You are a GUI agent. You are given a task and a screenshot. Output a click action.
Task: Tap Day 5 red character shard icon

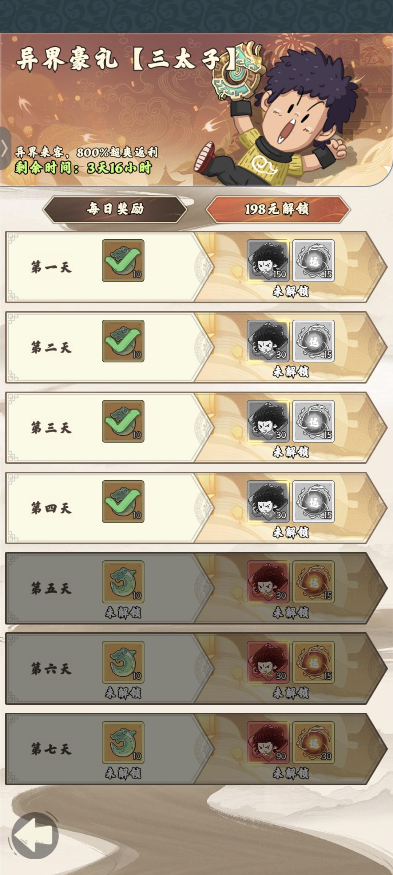pyautogui.click(x=268, y=582)
